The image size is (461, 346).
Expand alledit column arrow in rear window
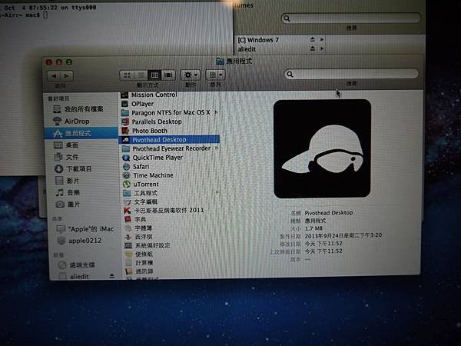[x=322, y=48]
